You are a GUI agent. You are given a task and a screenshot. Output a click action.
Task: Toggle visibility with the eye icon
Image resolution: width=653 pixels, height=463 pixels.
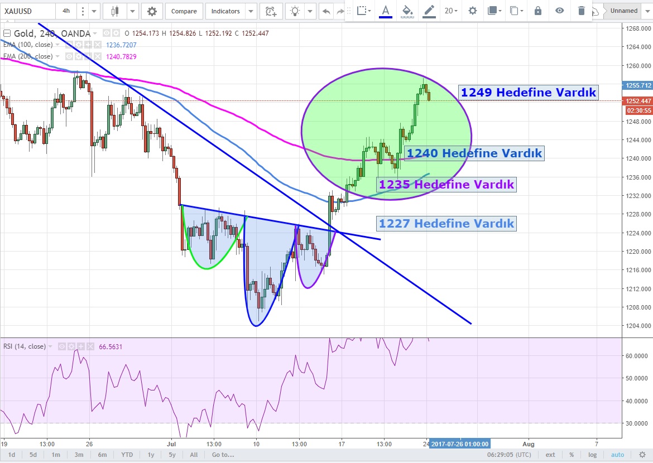560,11
